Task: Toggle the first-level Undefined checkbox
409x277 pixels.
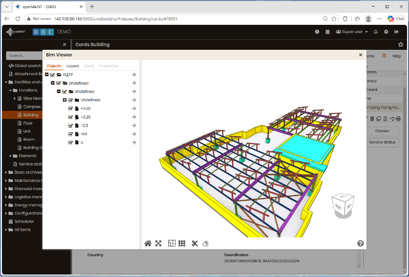Action: (59, 83)
